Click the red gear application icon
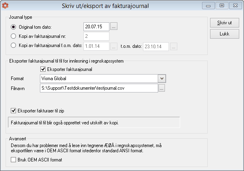This screenshot has width=244, height=171. pyautogui.click(x=5, y=6)
